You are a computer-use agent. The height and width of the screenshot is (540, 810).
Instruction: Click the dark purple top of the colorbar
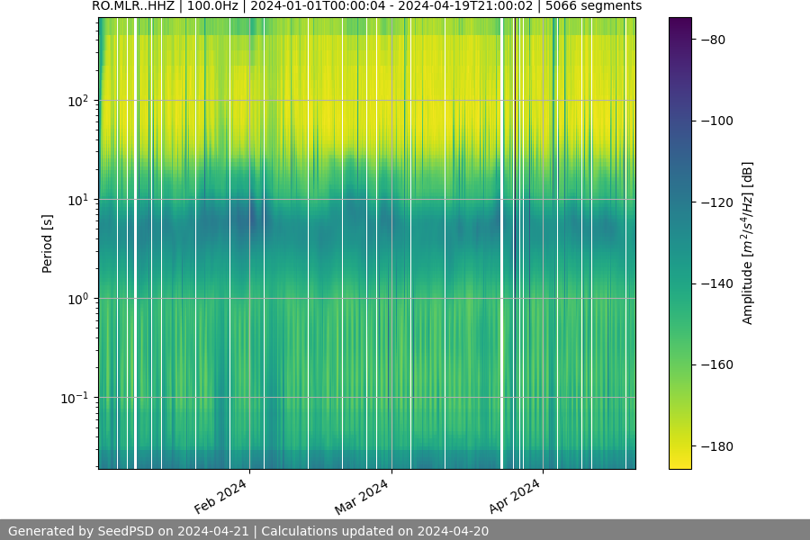coord(680,22)
